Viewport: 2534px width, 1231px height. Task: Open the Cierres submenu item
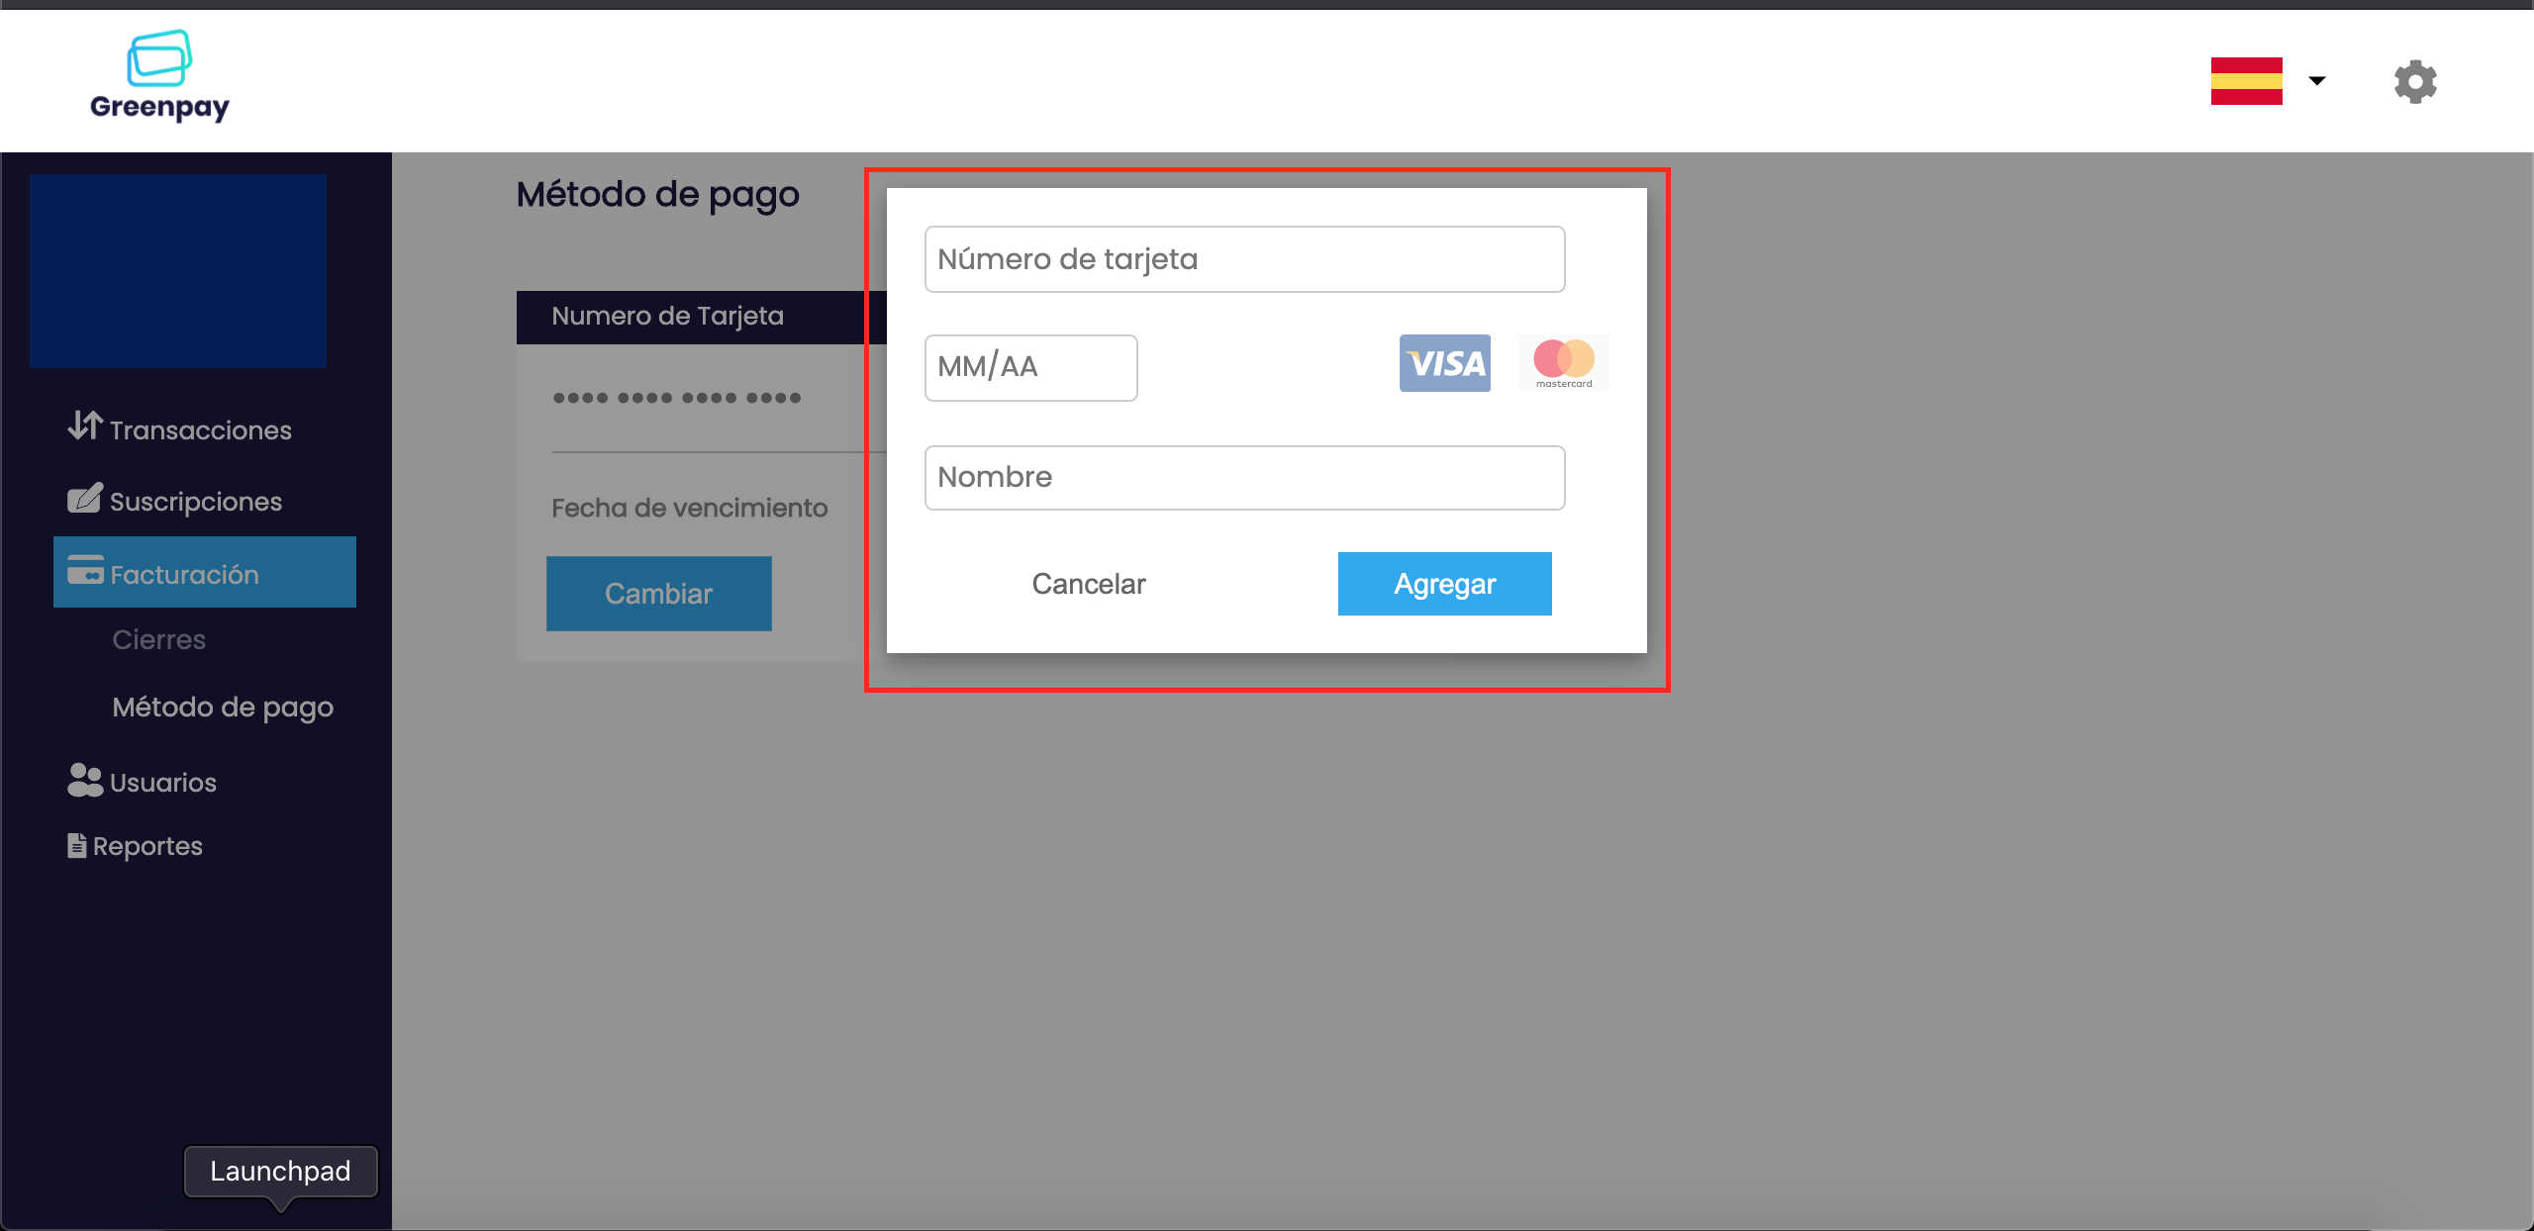[x=158, y=639]
